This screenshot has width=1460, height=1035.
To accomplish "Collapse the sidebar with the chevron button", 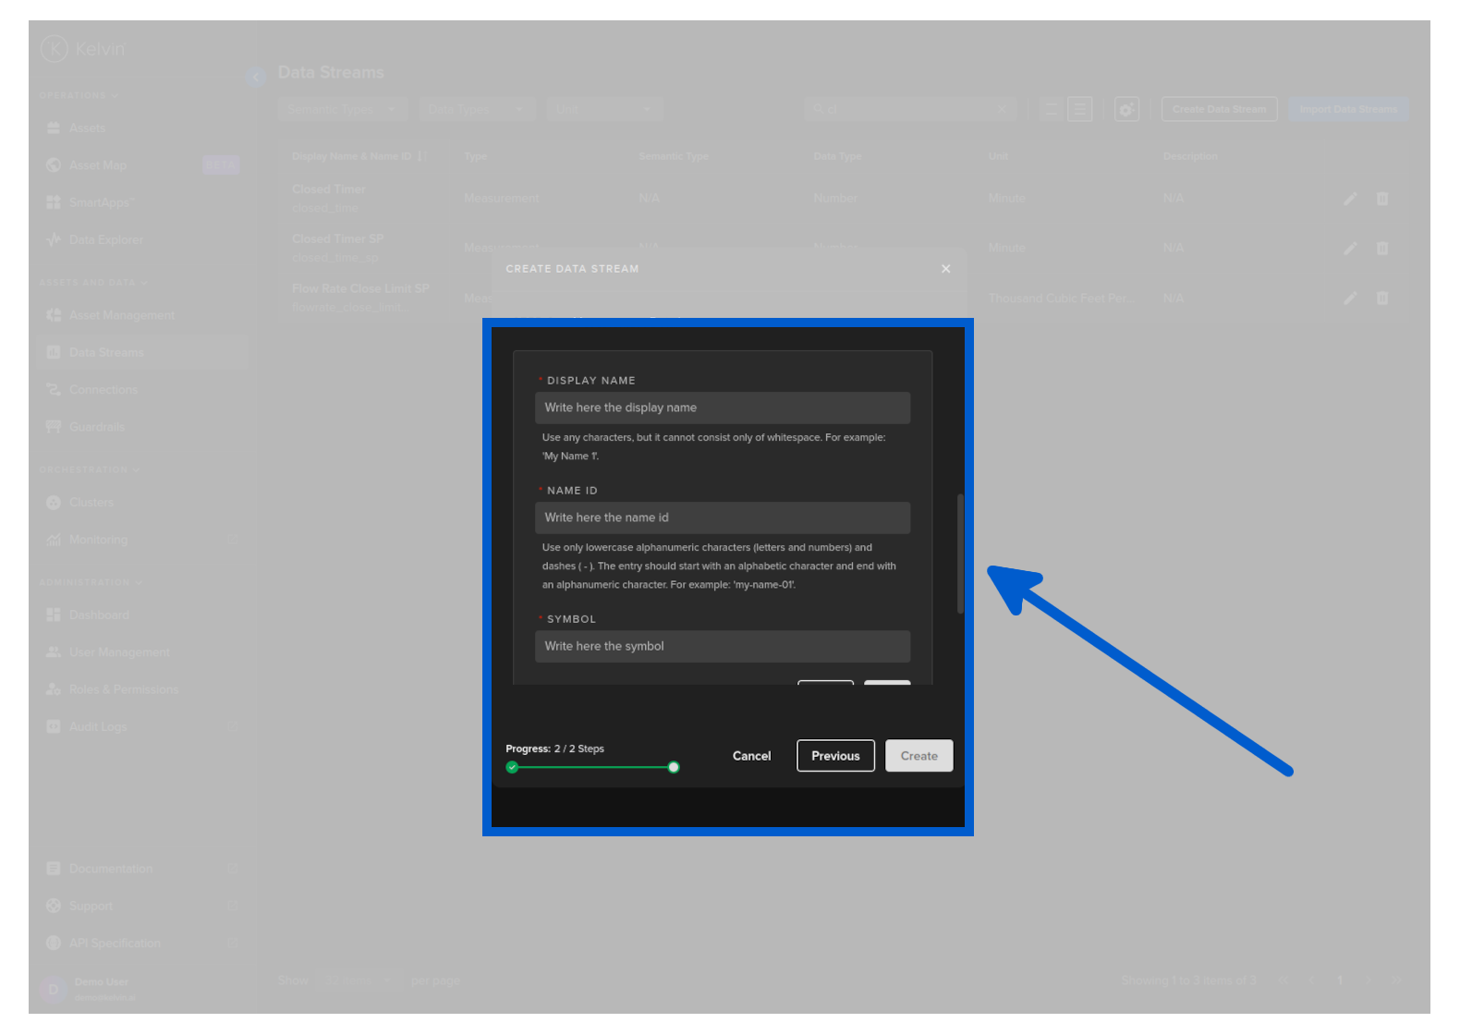I will point(255,77).
